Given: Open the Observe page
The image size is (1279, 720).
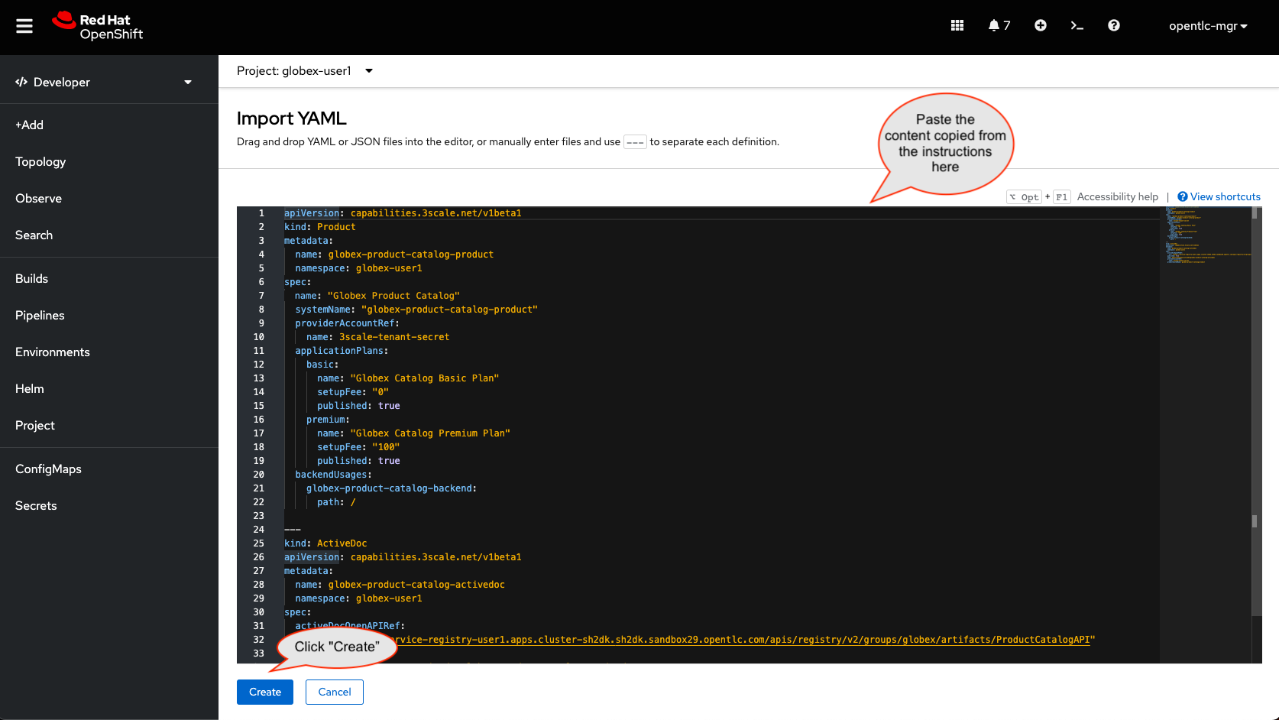Looking at the screenshot, I should tap(38, 198).
